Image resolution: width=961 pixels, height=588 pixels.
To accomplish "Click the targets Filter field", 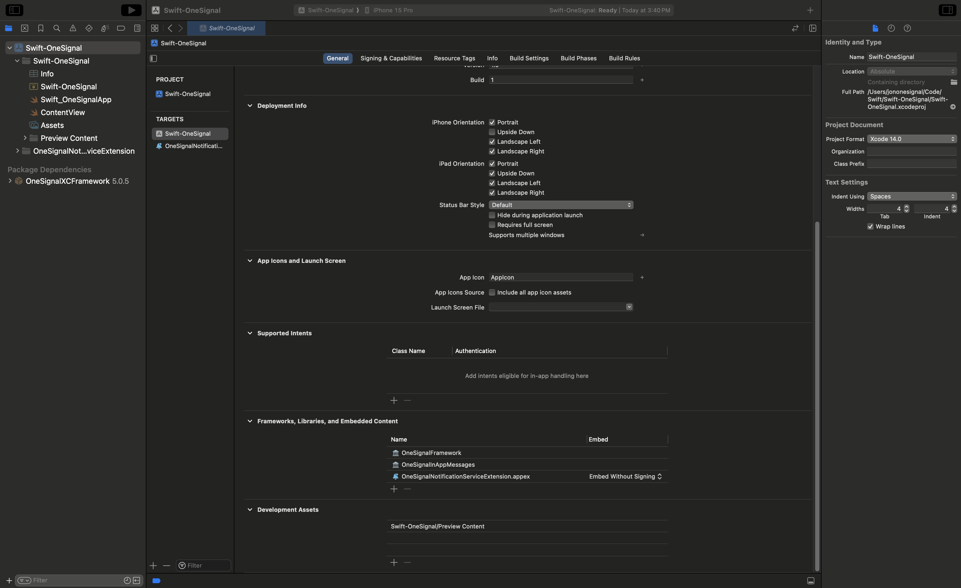I will click(x=204, y=566).
